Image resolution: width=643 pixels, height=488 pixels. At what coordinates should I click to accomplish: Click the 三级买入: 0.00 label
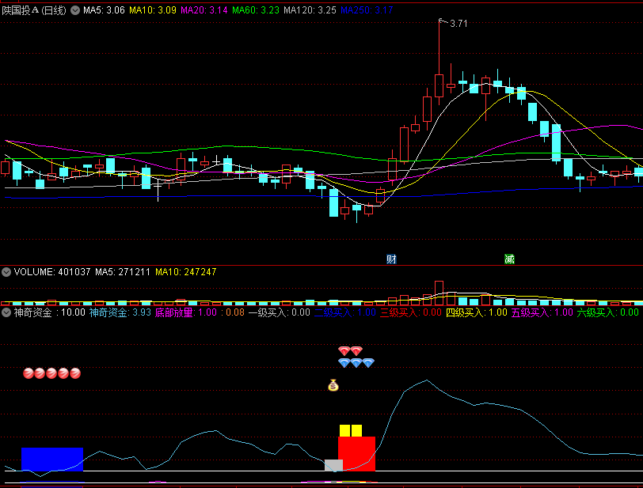[410, 312]
